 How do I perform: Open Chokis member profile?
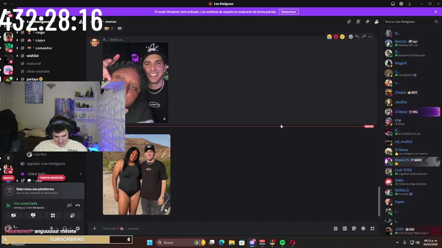411,92
